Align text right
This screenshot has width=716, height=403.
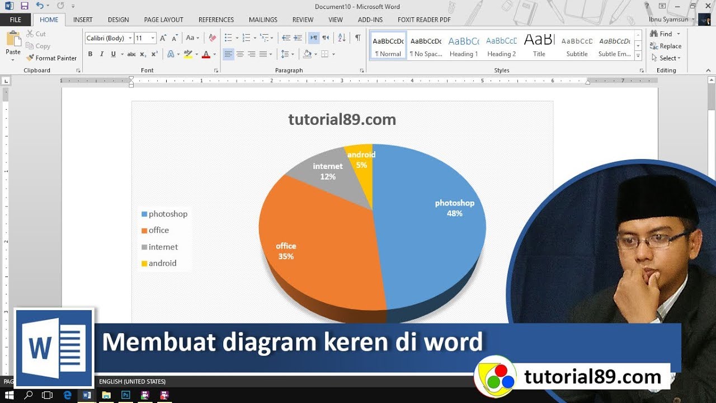[x=252, y=54]
